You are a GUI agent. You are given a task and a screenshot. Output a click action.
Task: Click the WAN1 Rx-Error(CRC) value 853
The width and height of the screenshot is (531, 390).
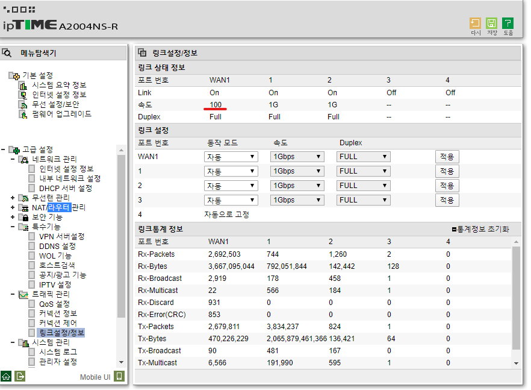[x=214, y=315]
